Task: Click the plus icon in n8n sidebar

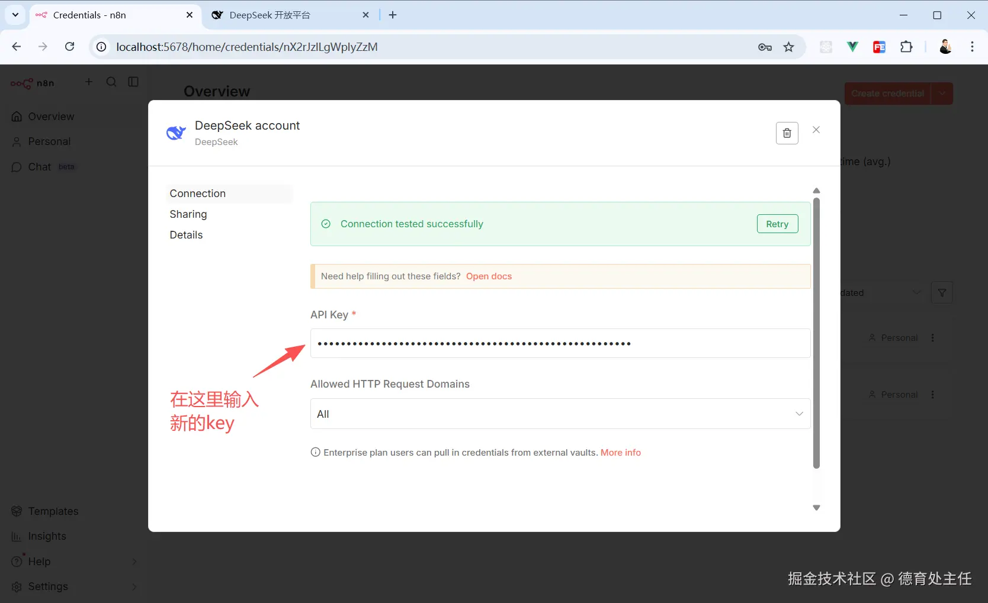Action: coord(89,82)
